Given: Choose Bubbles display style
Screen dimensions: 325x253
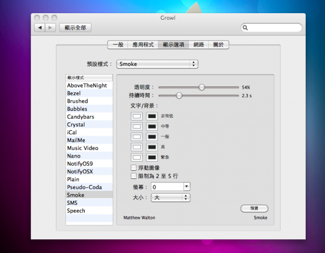Looking at the screenshot, I should tap(89, 109).
